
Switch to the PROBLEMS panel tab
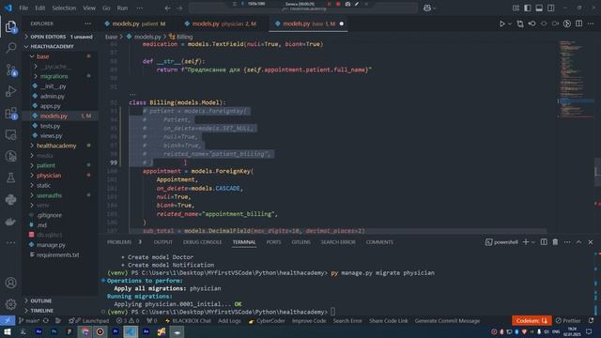(119, 242)
